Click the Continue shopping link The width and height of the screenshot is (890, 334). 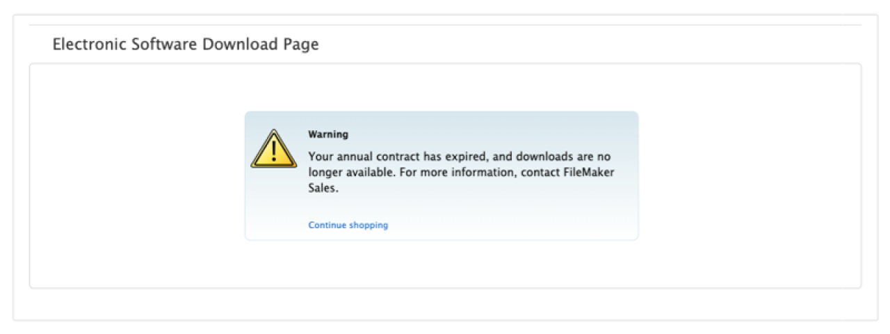[x=348, y=225]
